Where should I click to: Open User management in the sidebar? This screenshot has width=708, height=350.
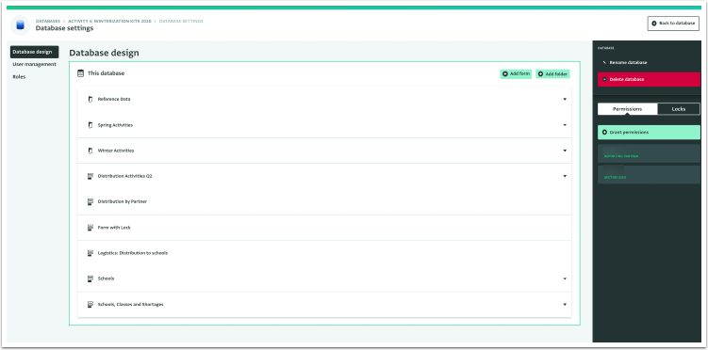coord(34,64)
